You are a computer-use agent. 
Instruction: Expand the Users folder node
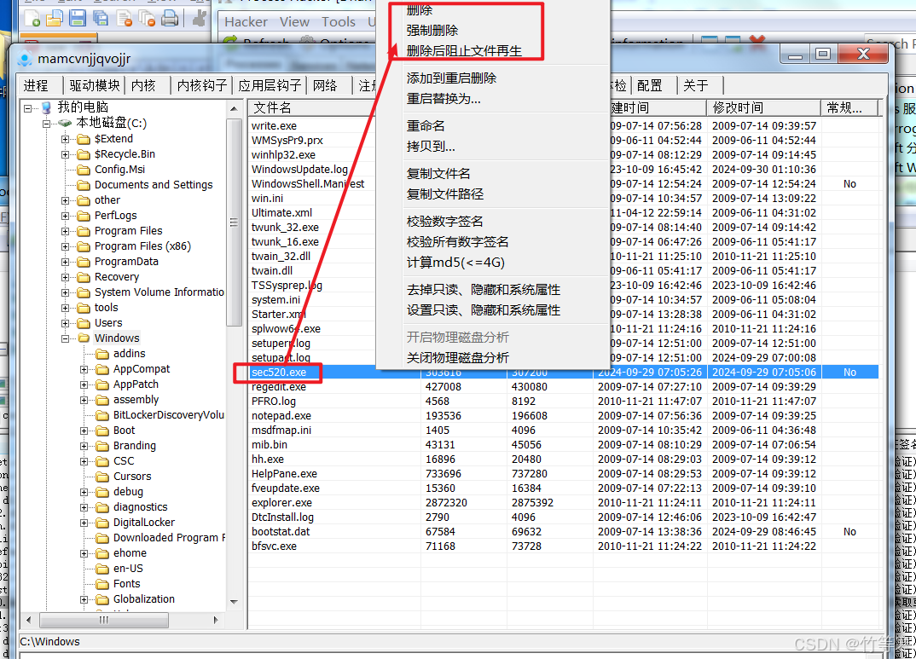click(x=66, y=323)
